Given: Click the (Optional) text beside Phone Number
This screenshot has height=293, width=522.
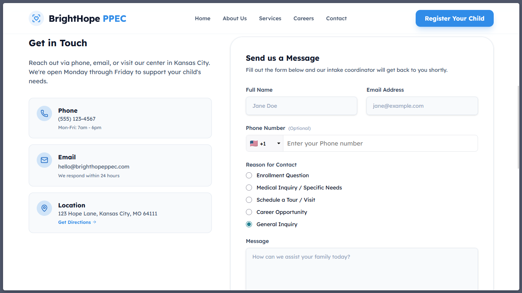Looking at the screenshot, I should tap(299, 128).
